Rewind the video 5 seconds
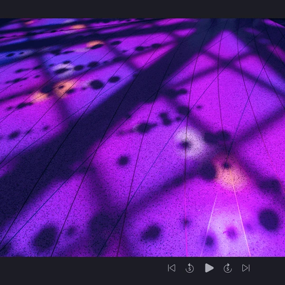 pyautogui.click(x=190, y=268)
